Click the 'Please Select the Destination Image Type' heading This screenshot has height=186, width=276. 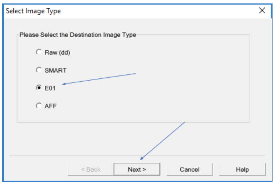(78, 35)
